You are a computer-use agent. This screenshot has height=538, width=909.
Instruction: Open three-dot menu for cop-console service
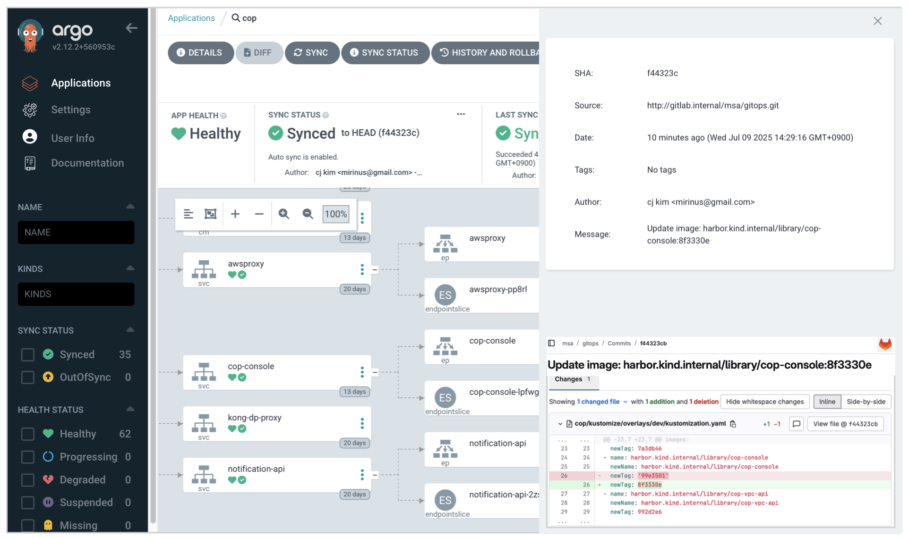pyautogui.click(x=362, y=372)
